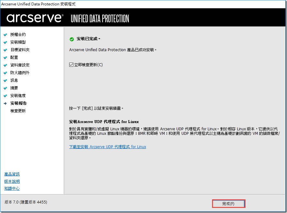This screenshot has width=287, height=213.
Task: Open the 版本說明 release notes link
Action: (x=12, y=182)
